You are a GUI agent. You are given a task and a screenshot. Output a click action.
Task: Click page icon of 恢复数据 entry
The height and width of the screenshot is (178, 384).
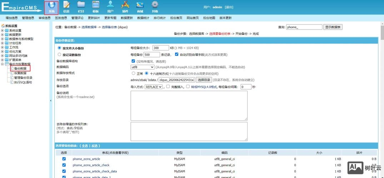(x=12, y=73)
